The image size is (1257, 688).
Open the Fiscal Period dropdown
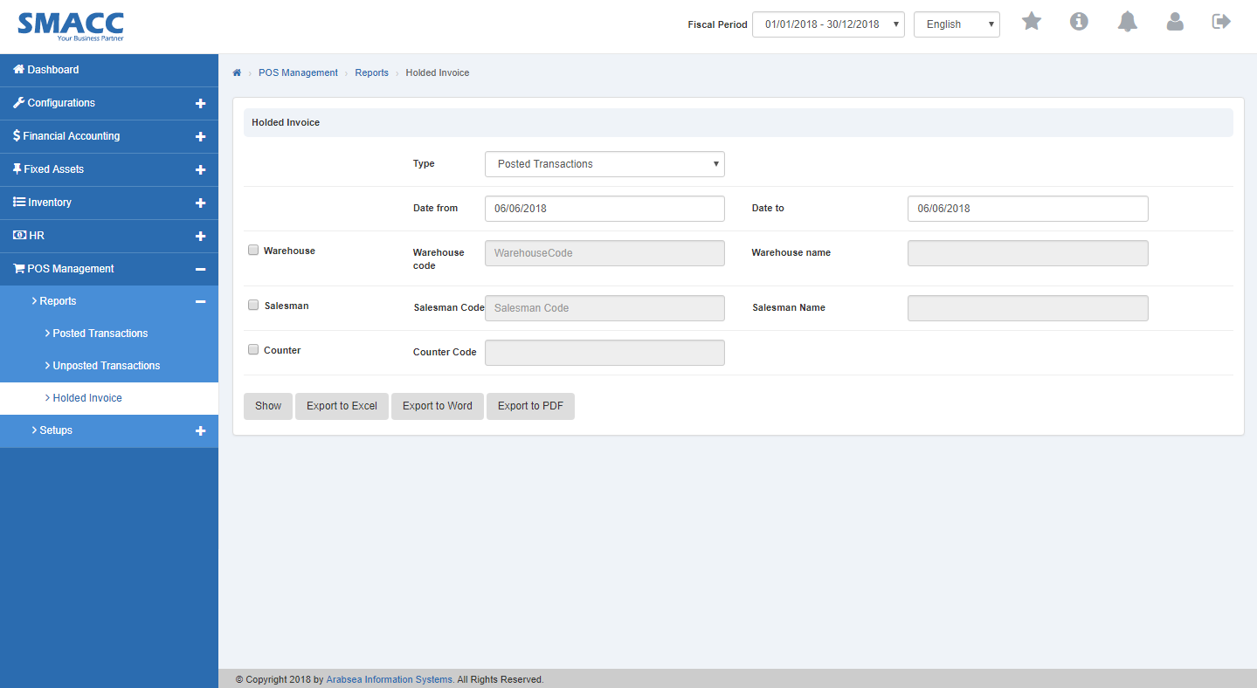point(827,24)
